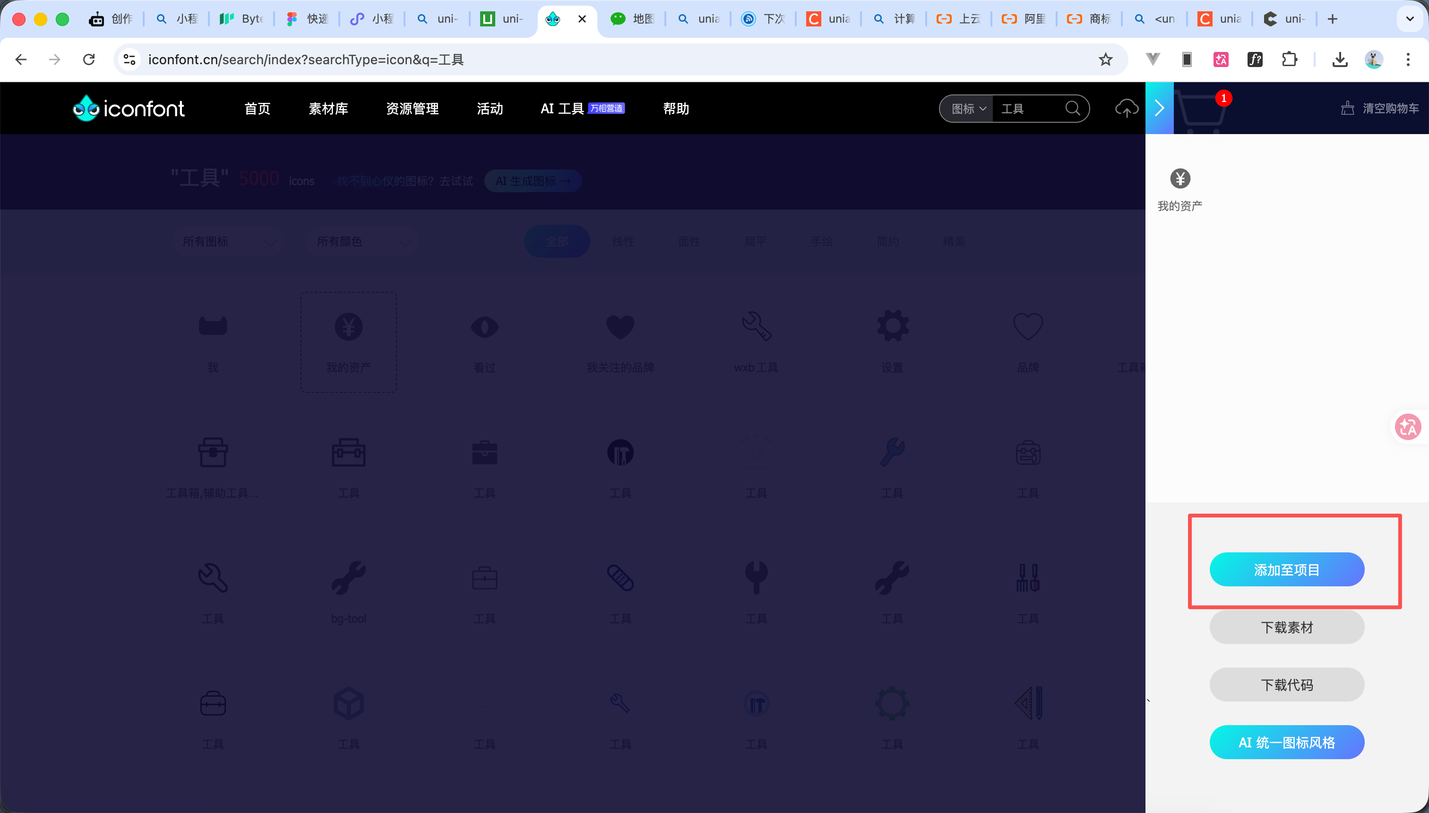
Task: Open Chrome three-dot menu
Action: [x=1408, y=59]
